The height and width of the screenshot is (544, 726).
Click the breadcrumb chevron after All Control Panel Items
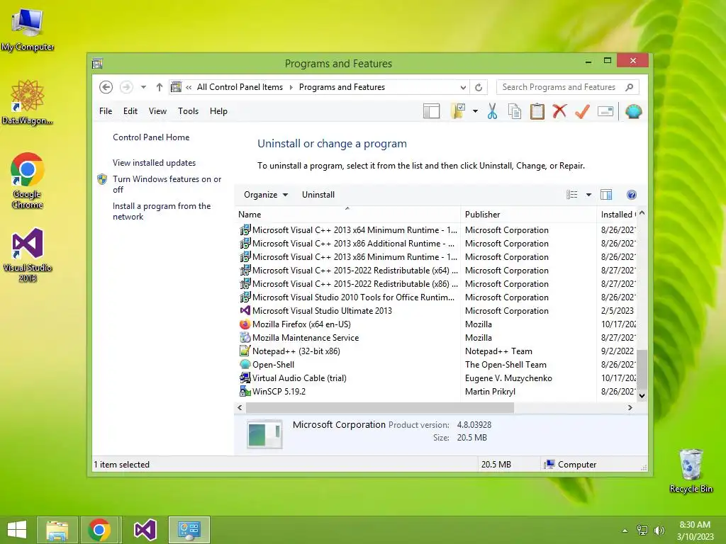291,87
